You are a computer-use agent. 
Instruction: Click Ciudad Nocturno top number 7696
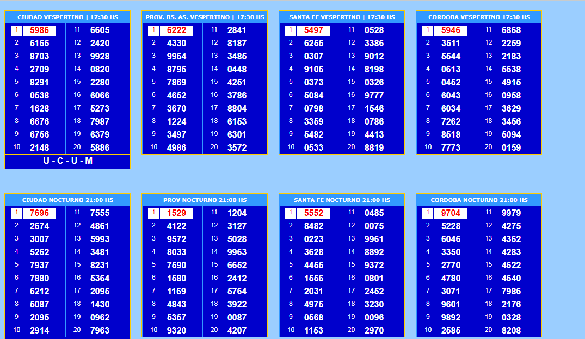coord(39,213)
